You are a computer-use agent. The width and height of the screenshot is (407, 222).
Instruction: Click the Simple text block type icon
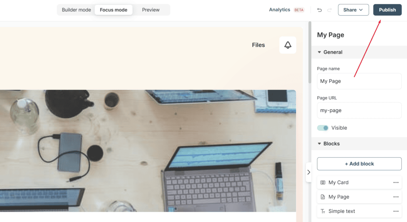[x=323, y=211]
